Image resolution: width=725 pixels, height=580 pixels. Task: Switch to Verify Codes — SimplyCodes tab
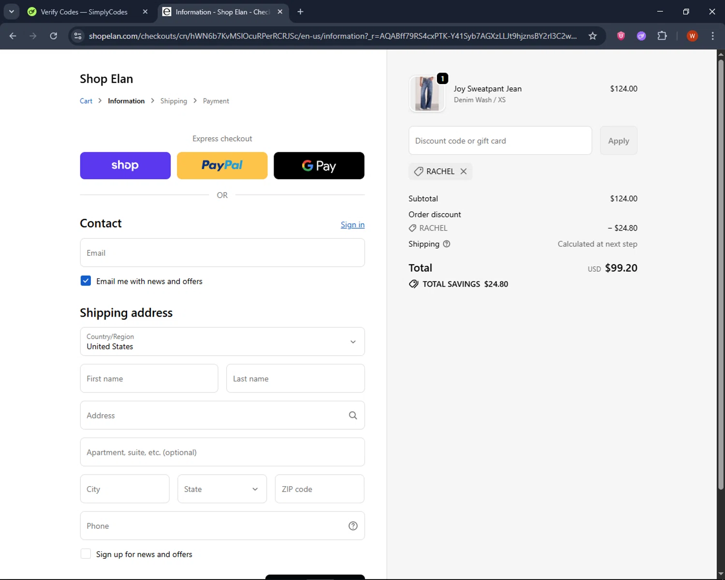coord(84,12)
